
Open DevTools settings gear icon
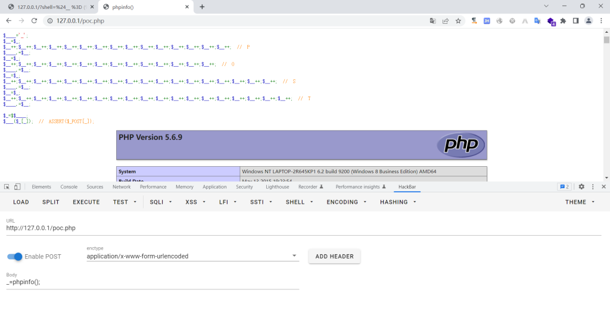581,187
